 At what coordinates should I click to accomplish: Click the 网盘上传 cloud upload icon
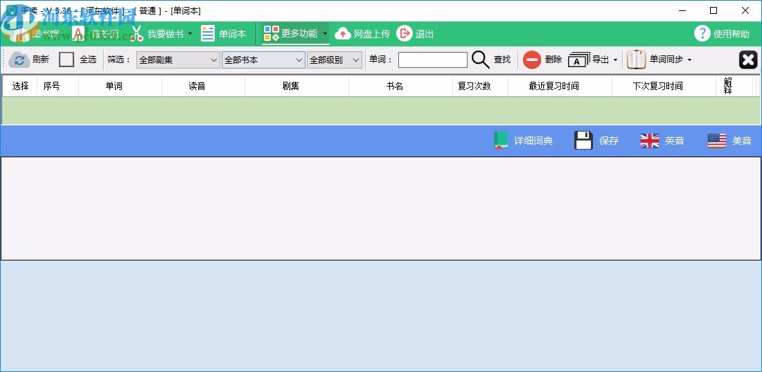(x=343, y=34)
